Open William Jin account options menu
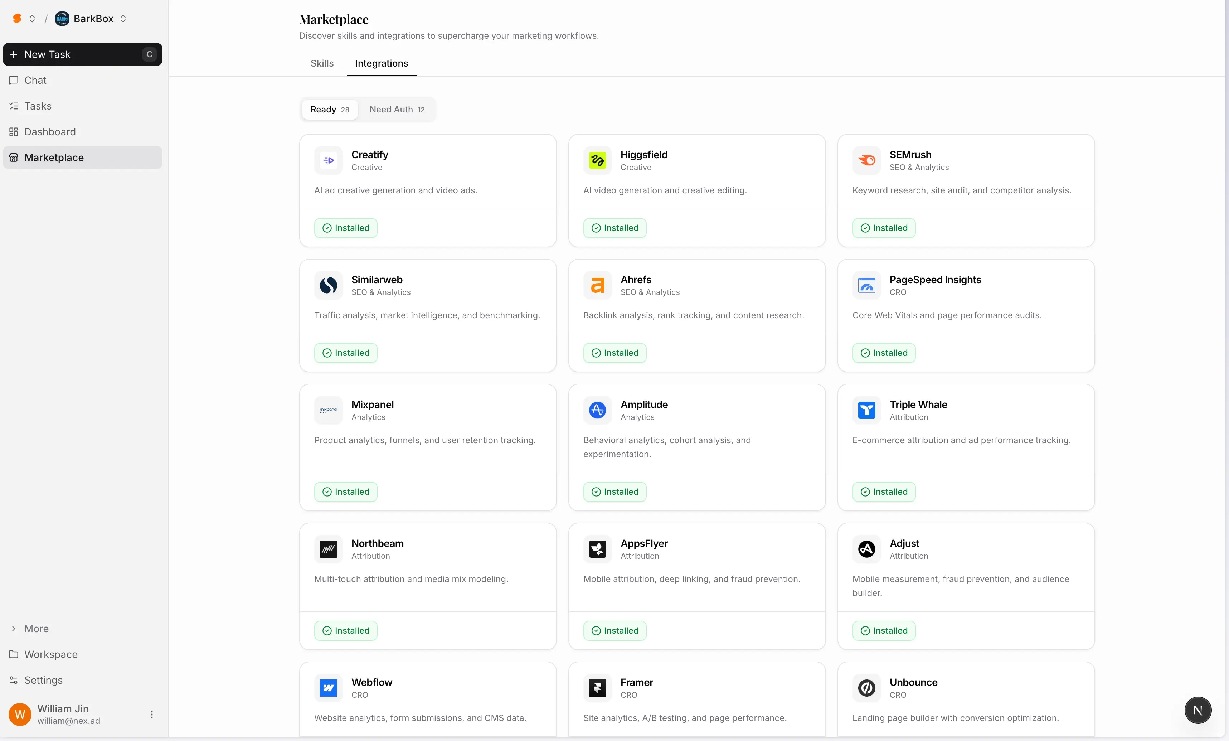1229x741 pixels. pyautogui.click(x=152, y=715)
